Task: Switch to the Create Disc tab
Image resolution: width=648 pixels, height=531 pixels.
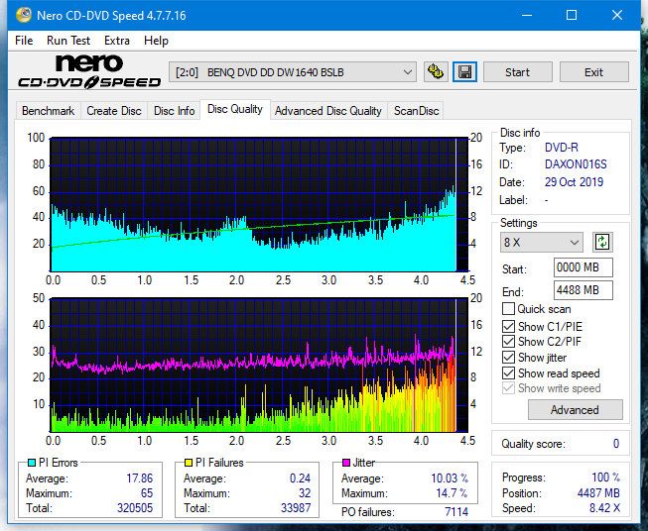Action: tap(114, 111)
